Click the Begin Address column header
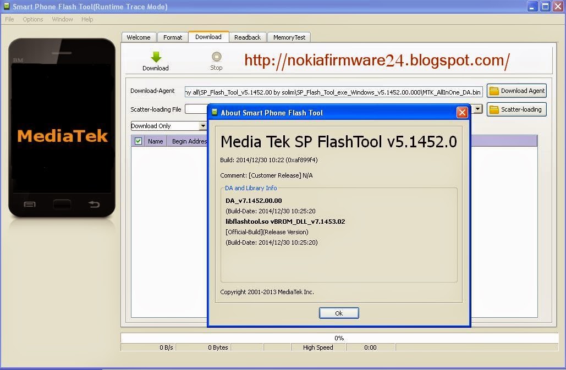 [189, 141]
